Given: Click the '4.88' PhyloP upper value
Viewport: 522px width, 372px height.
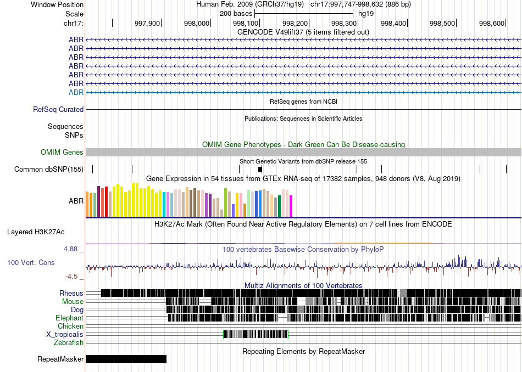Looking at the screenshot, I should (70, 249).
